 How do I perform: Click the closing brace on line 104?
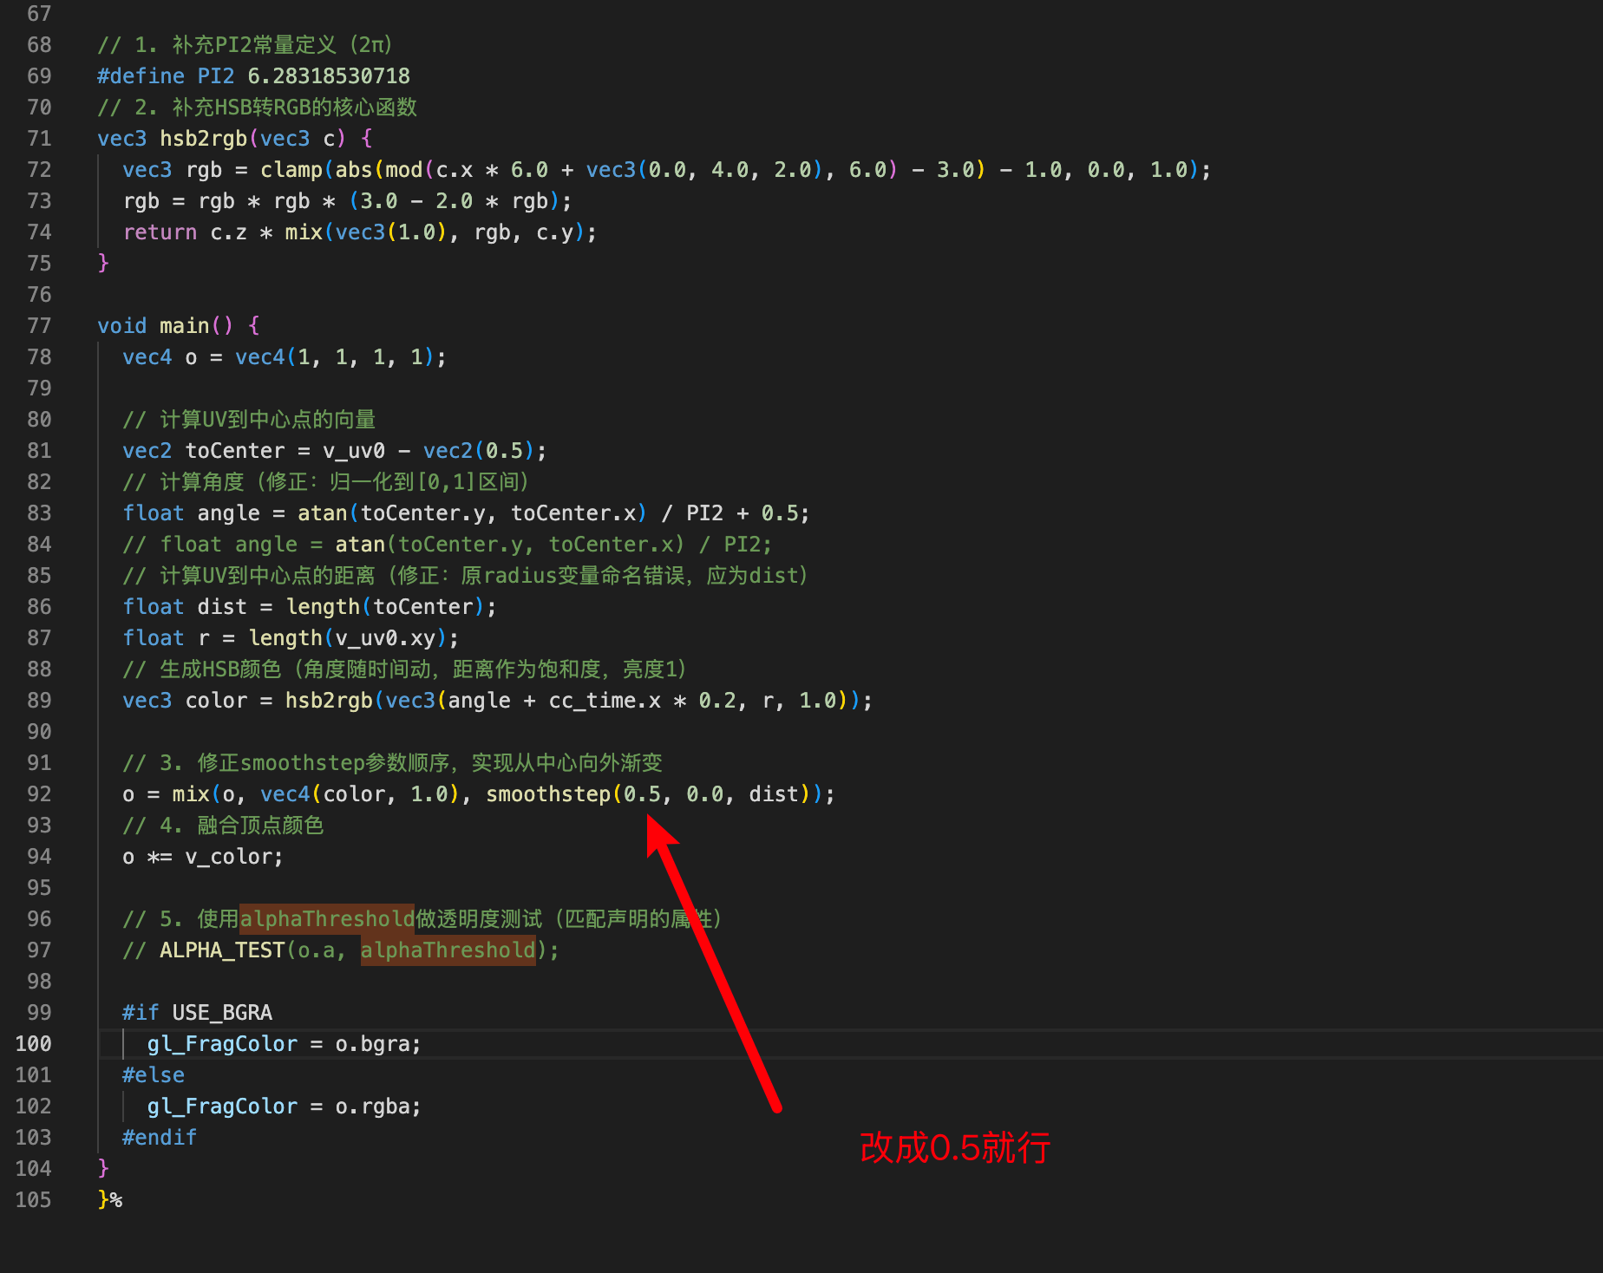[x=103, y=1168]
